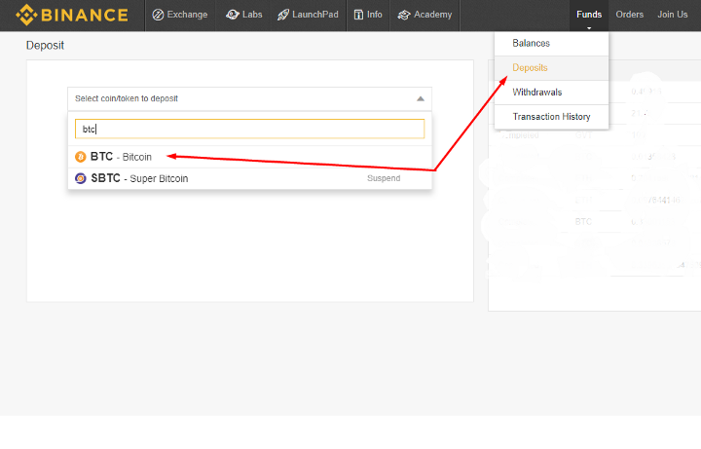701x449 pixels.
Task: Click the Super Bitcoin coin icon
Action: coord(81,178)
